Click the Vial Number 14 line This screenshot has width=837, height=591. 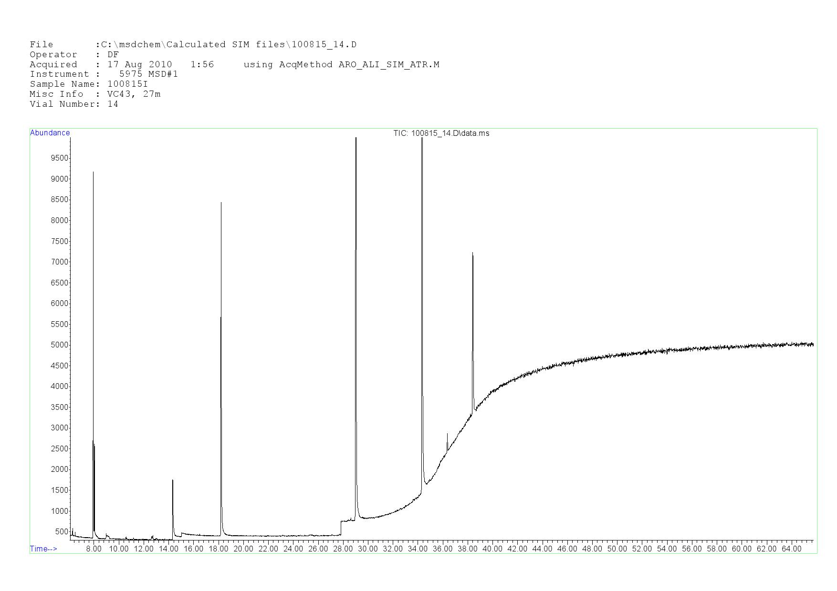coord(74,104)
